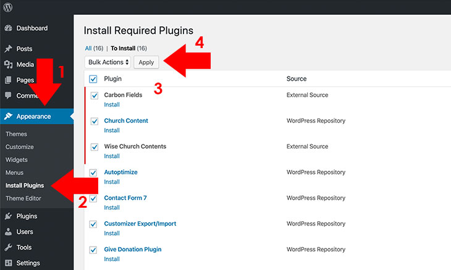Open the Church Content plugin link
Image resolution: width=451 pixels, height=270 pixels.
pos(126,121)
